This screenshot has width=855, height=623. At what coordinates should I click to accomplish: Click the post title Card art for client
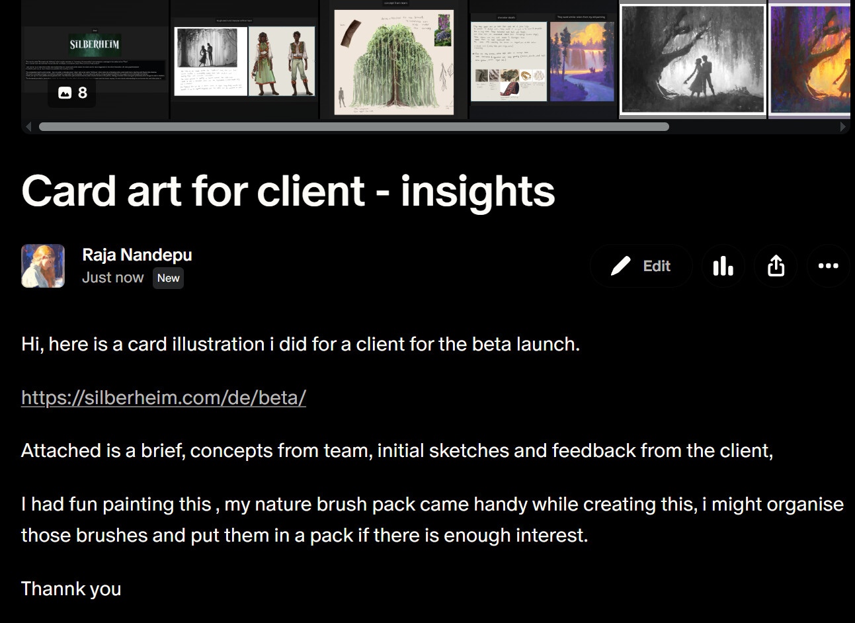(287, 191)
